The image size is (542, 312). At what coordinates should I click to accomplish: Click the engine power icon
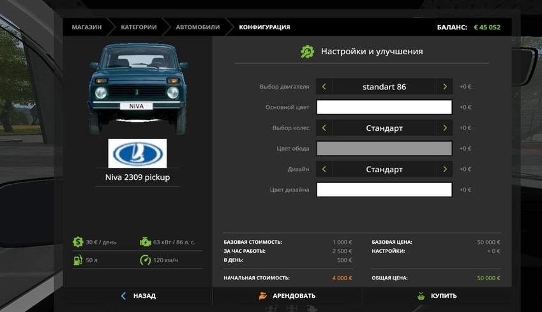click(x=145, y=242)
